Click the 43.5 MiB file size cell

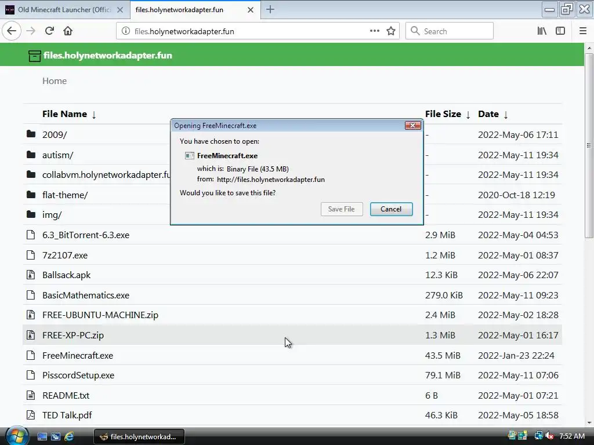[x=443, y=356]
